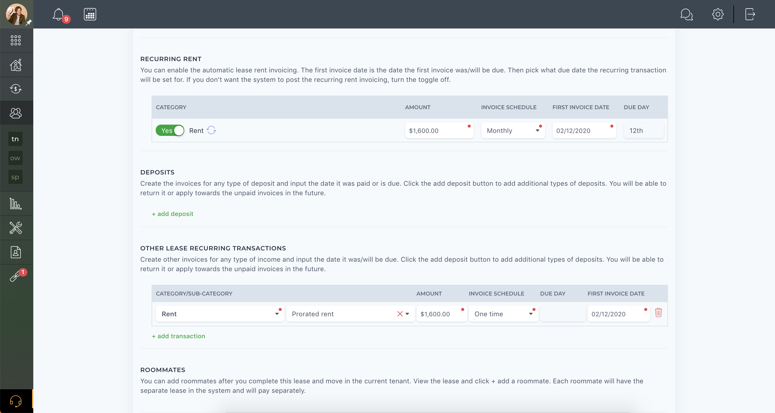Click the logout icon
This screenshot has height=413, width=775.
coord(750,14)
